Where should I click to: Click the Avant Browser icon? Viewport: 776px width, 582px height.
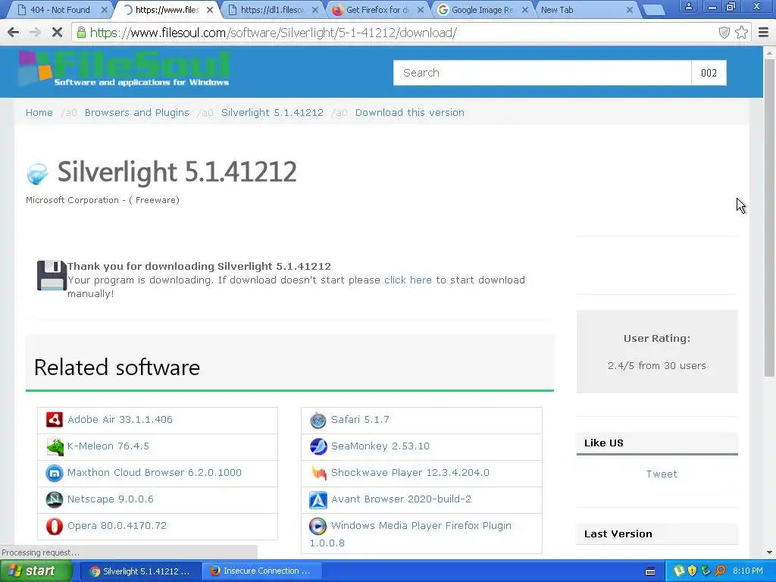[x=318, y=500]
